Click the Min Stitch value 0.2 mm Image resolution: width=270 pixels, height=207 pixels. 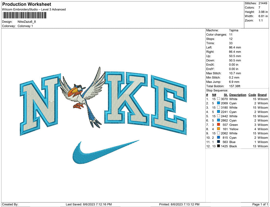[234, 77]
